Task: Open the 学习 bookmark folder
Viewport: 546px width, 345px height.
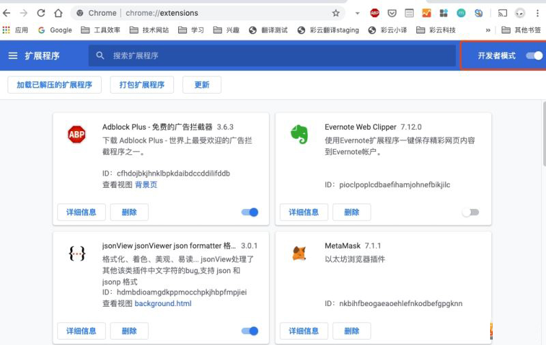Action: (191, 30)
